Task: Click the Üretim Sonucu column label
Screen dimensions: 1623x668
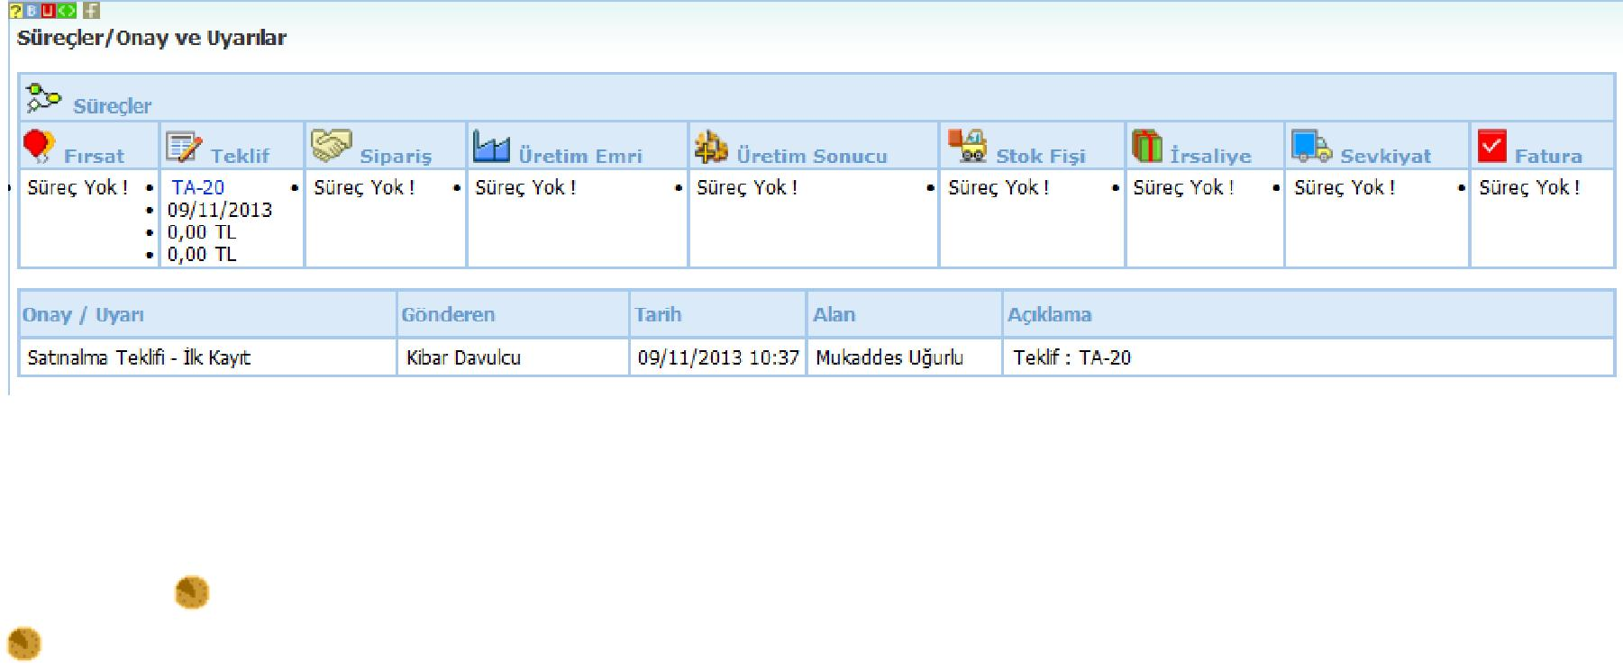Action: (812, 156)
